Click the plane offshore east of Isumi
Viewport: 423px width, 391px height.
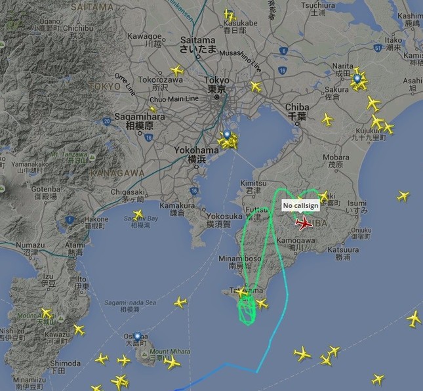403,196
